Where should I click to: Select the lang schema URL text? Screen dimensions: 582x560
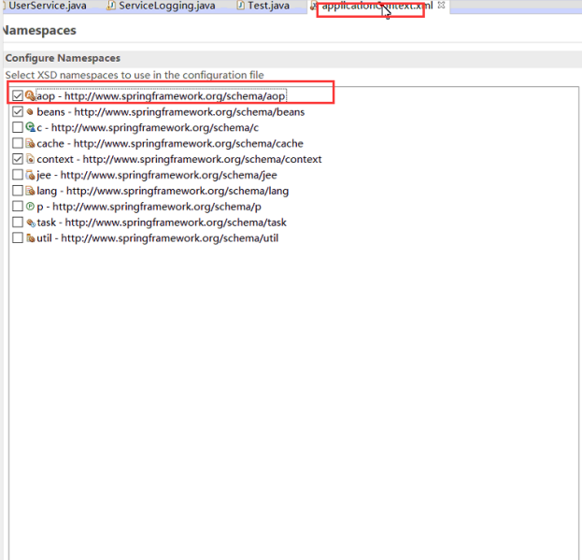pyautogui.click(x=177, y=191)
